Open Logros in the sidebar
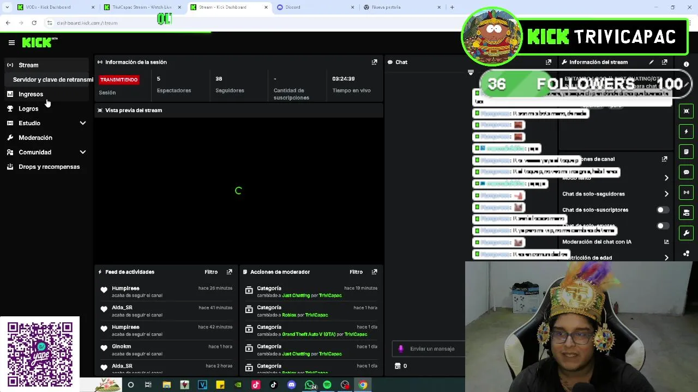 pos(46,109)
